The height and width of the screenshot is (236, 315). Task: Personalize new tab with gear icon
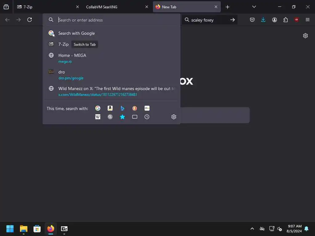305,36
